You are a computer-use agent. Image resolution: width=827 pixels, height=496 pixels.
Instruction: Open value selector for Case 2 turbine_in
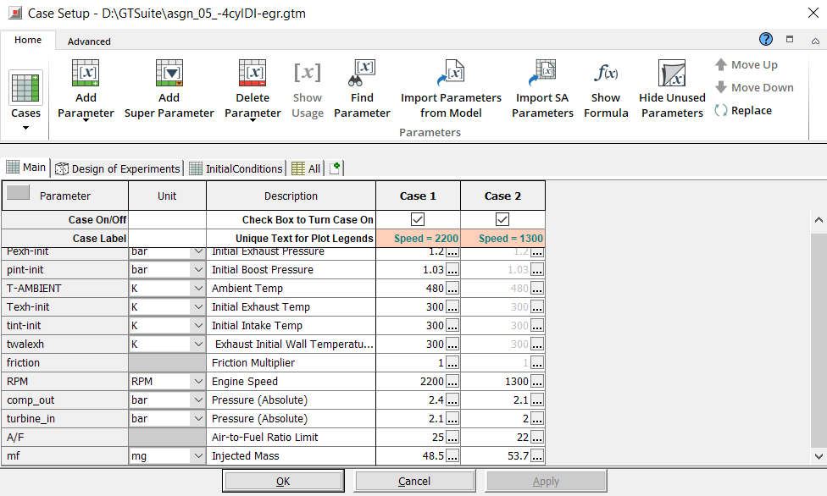click(x=537, y=418)
